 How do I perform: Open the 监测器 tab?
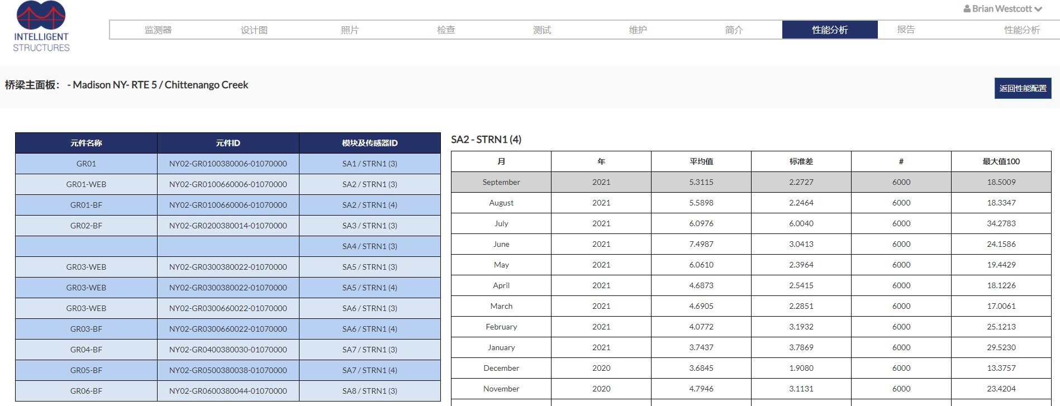click(158, 30)
